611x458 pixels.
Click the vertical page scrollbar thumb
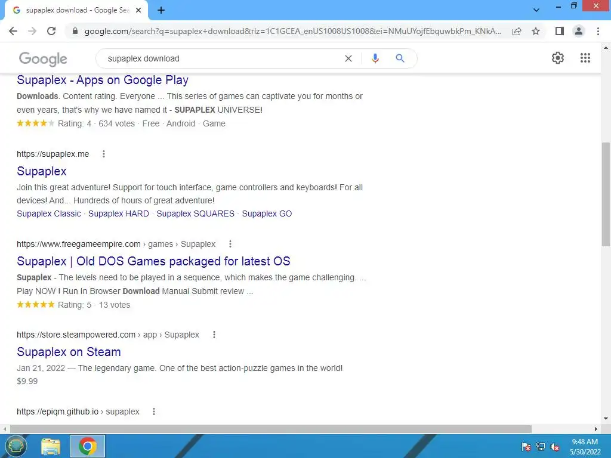tap(606, 194)
